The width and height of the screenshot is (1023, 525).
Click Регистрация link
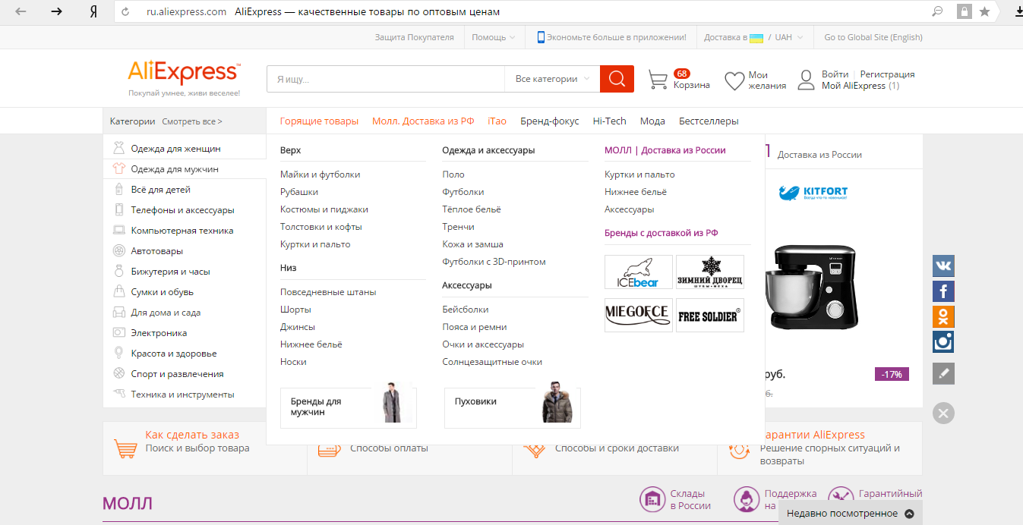click(887, 74)
